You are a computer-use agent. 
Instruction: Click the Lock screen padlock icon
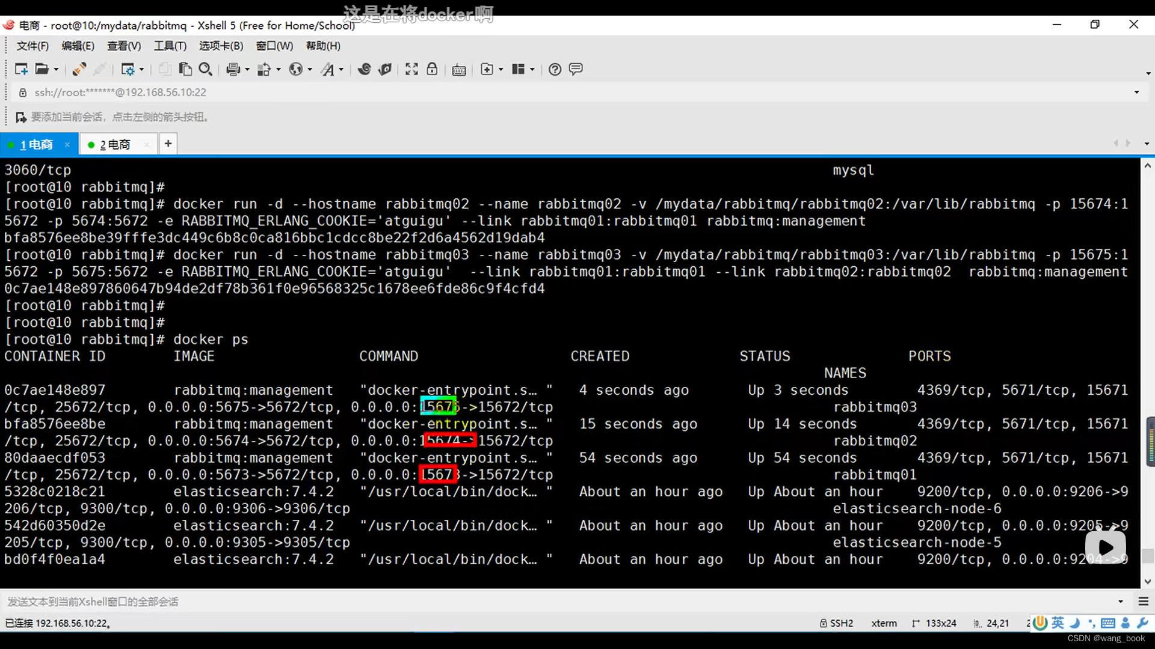pos(432,69)
